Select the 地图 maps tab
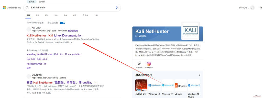The height and width of the screenshot is (98, 262). [74, 15]
